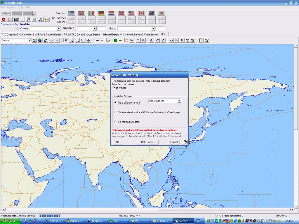The image size is (299, 224).
Task: Click the help question mark in warning dialog
Action: (x=185, y=142)
